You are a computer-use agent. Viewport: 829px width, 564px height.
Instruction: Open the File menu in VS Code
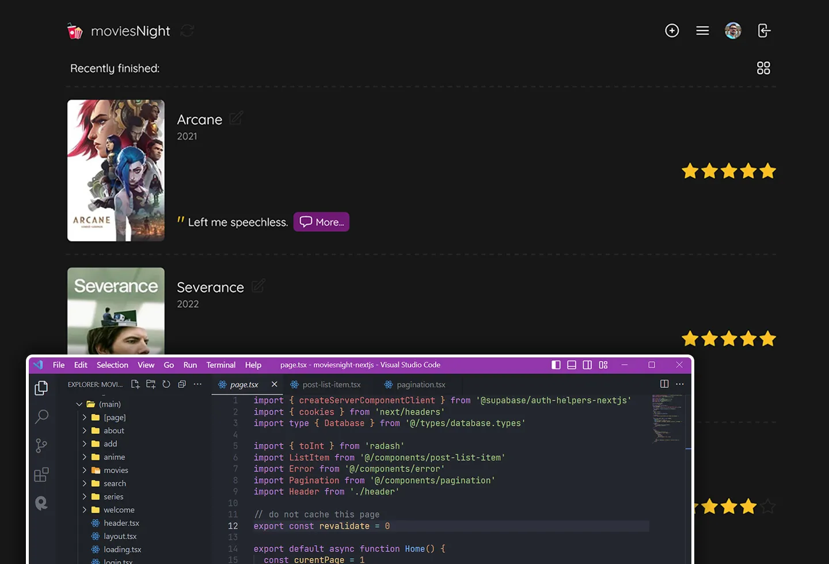59,365
